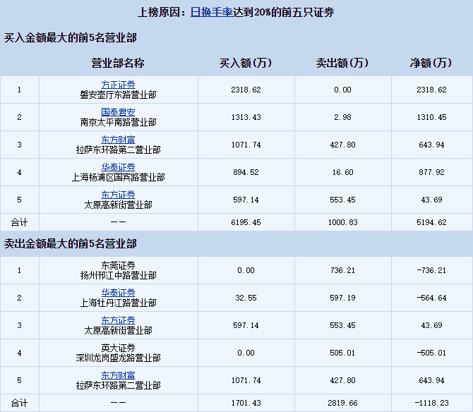Click the sell total 1000.83
The width and height of the screenshot is (473, 412).
[x=342, y=222]
